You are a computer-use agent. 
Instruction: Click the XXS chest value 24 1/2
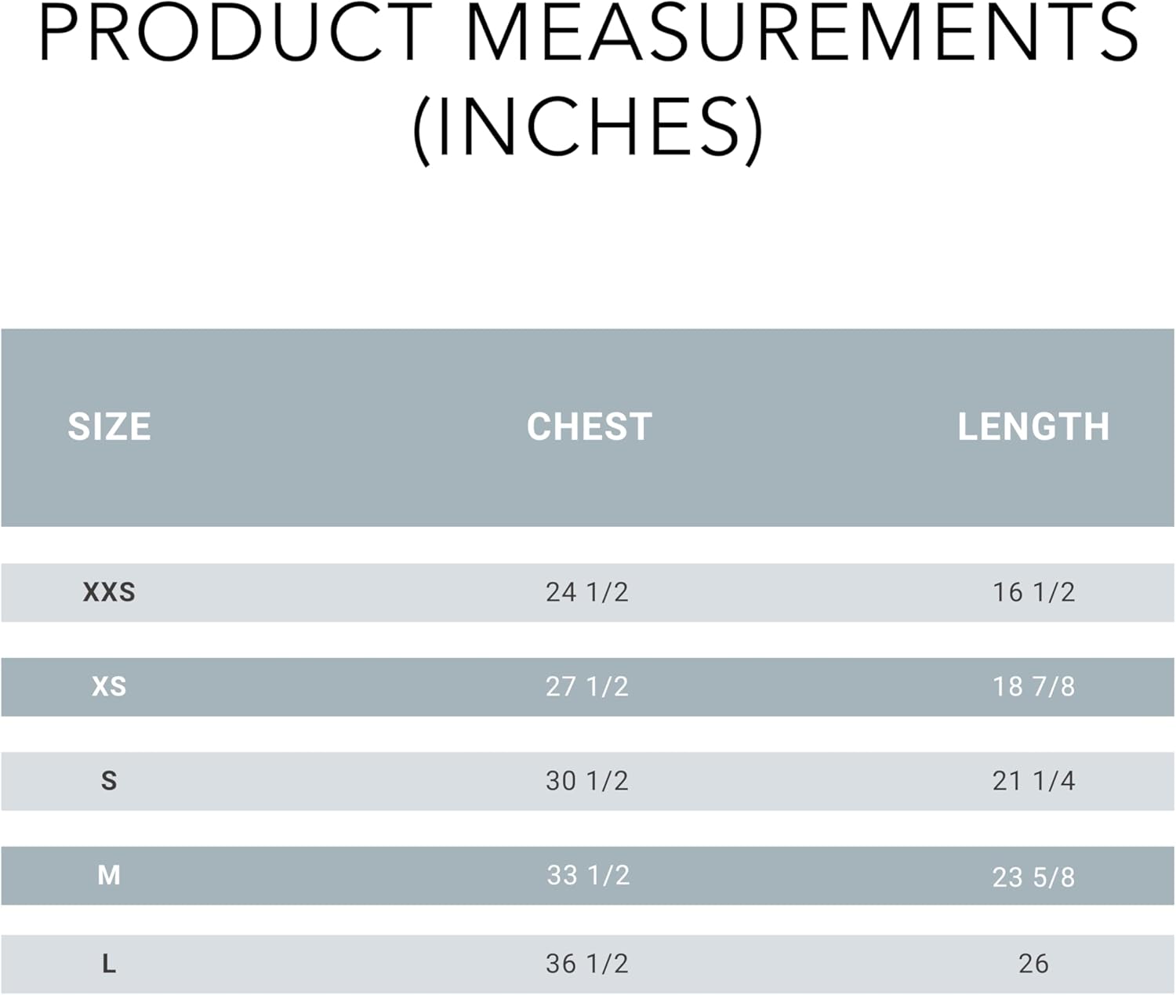[587, 592]
